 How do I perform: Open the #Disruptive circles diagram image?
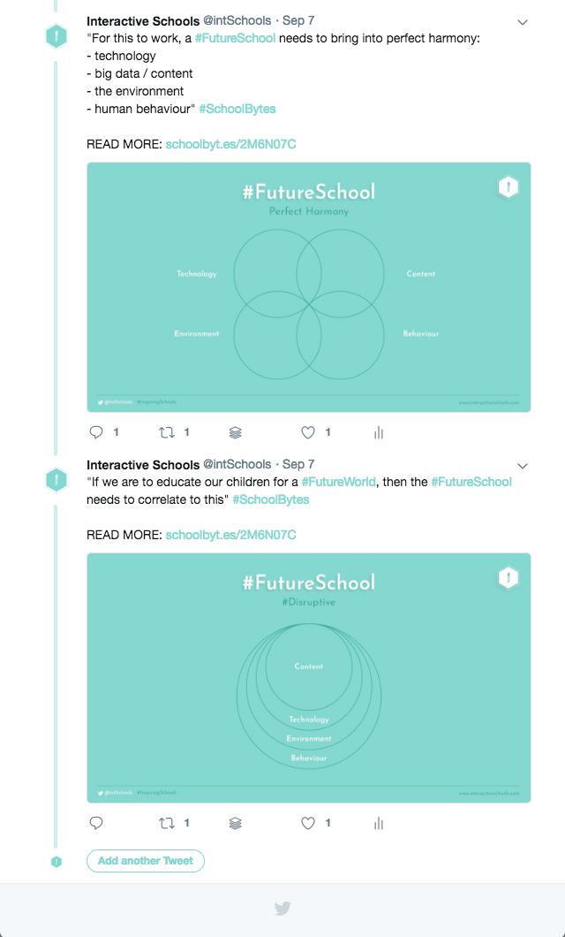coord(308,678)
